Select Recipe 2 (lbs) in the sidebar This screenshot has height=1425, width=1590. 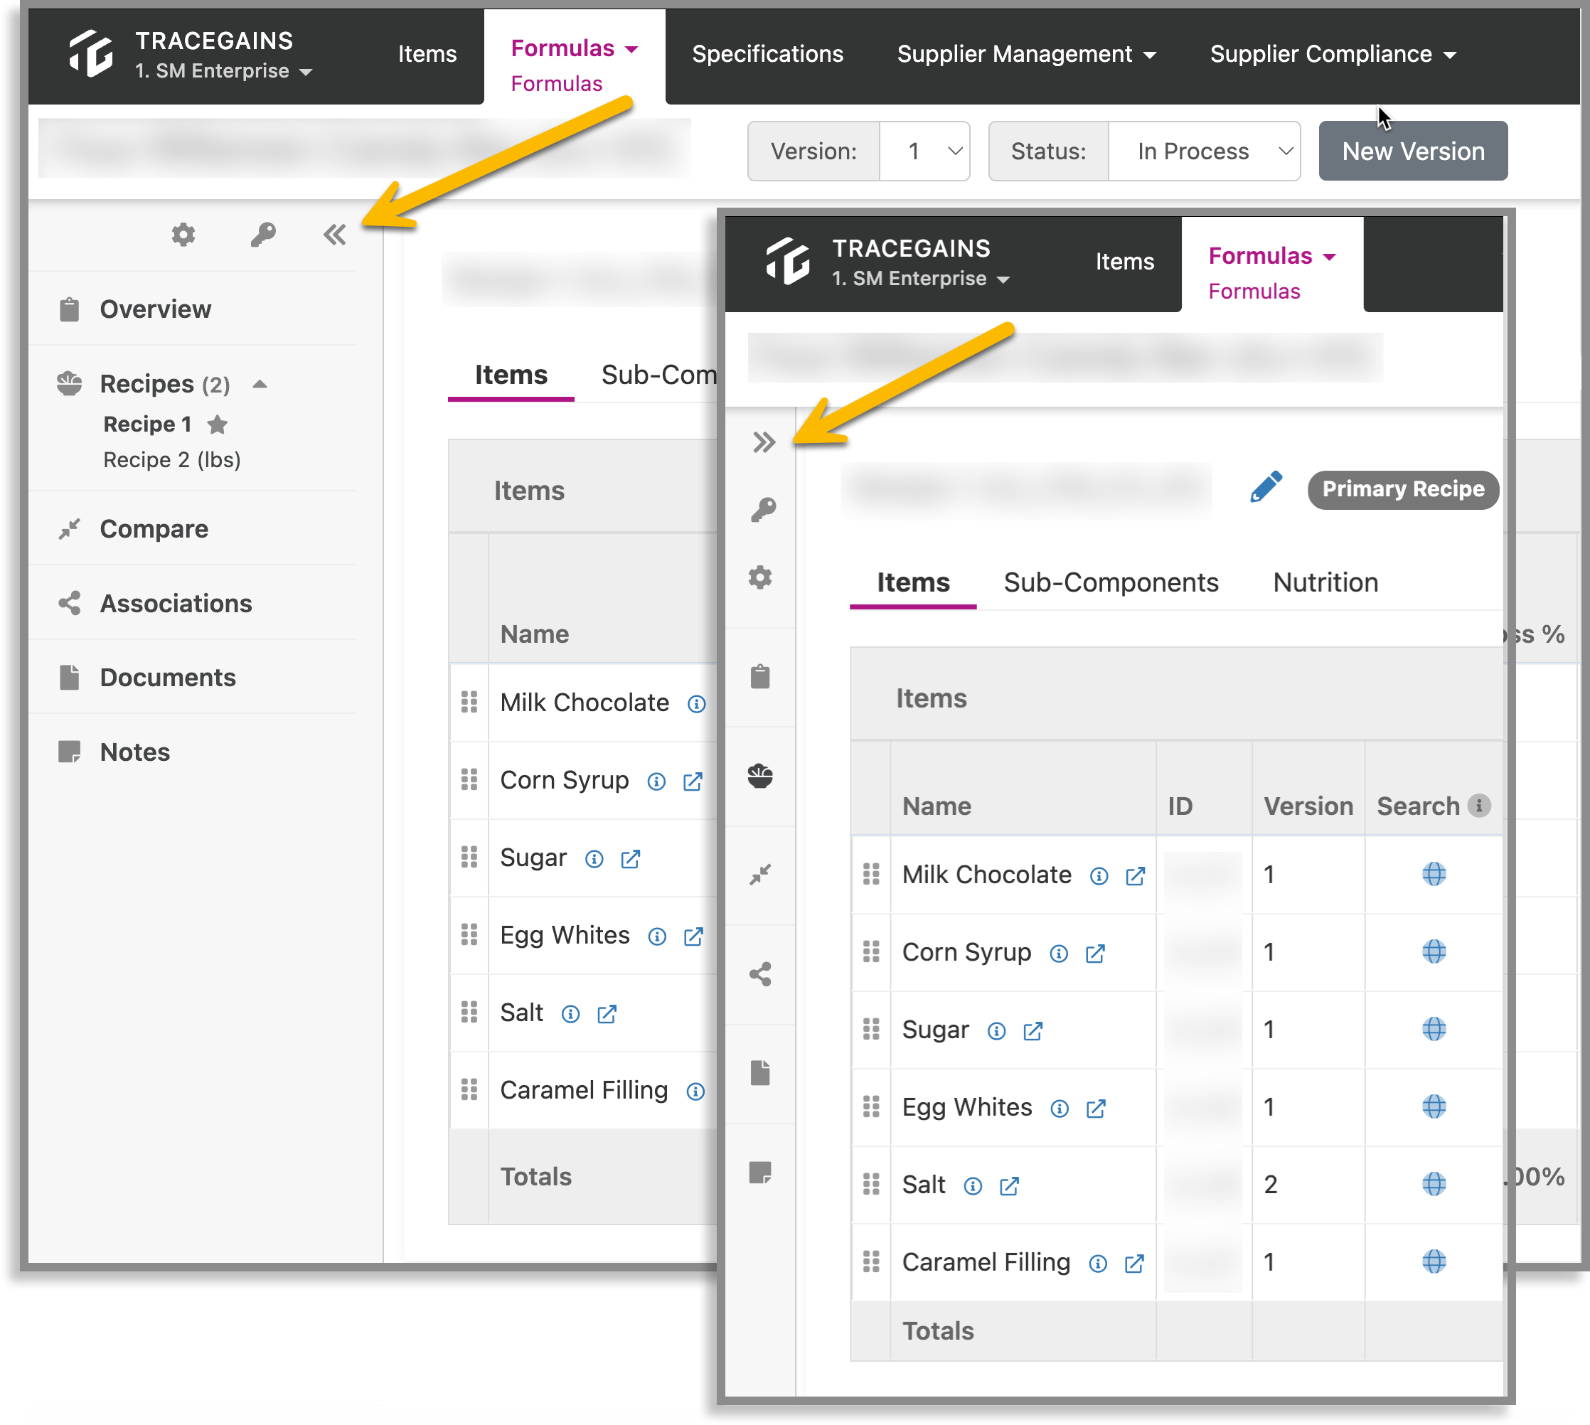tap(171, 459)
